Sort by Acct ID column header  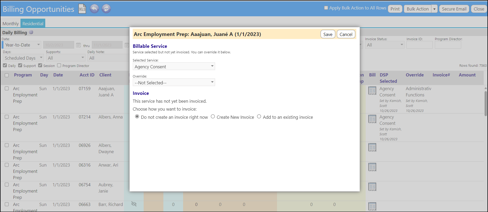[87, 75]
